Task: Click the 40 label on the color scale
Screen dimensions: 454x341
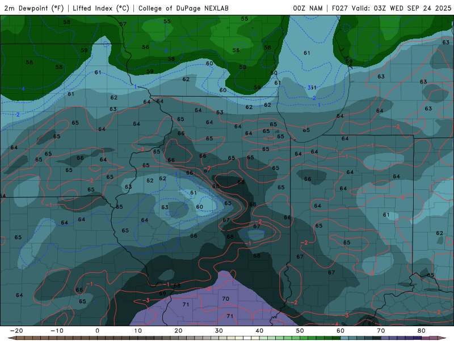Action: tap(259, 331)
